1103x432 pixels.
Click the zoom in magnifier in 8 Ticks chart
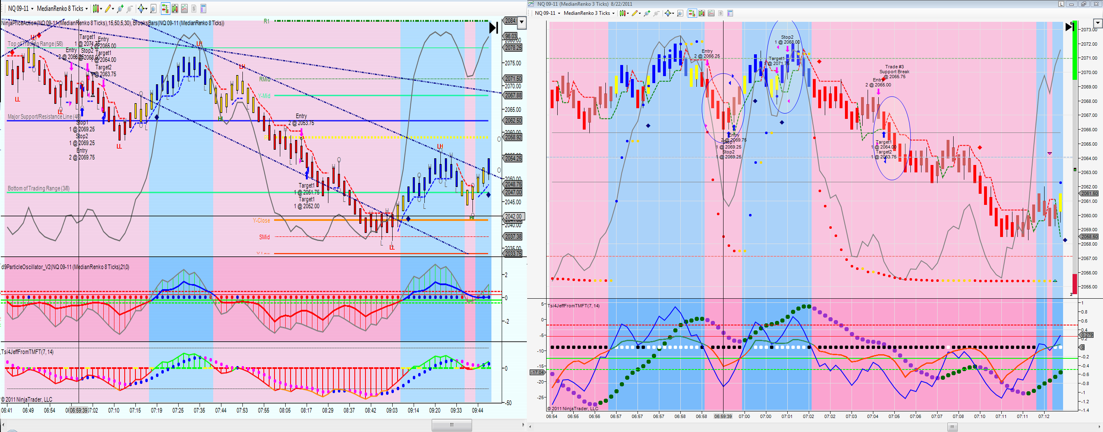coord(120,9)
